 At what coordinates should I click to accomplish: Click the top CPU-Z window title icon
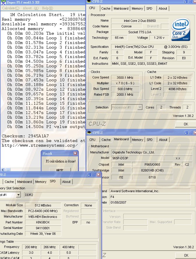tap(89, 1)
